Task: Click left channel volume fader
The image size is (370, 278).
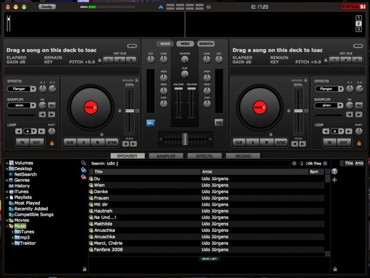Action: coord(179,88)
